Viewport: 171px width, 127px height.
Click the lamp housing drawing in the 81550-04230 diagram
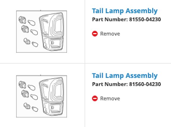(51, 32)
